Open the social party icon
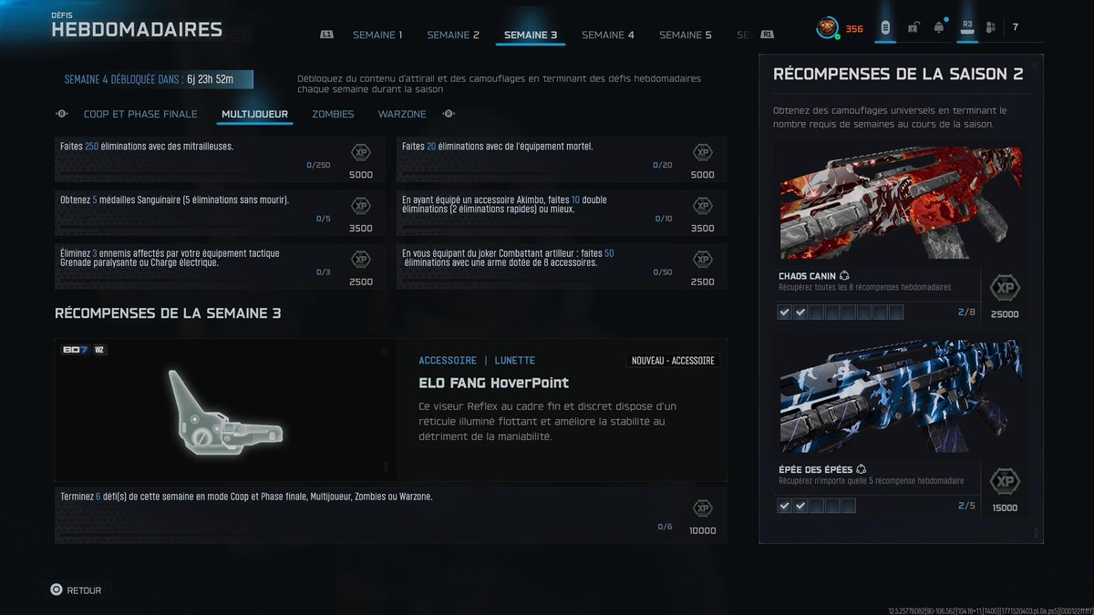This screenshot has height=615, width=1094. (991, 28)
